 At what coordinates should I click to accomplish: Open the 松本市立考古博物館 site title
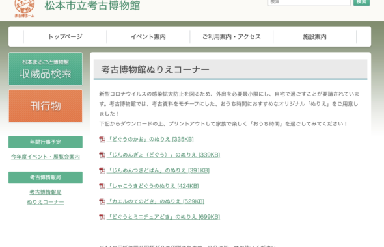pos(92,5)
